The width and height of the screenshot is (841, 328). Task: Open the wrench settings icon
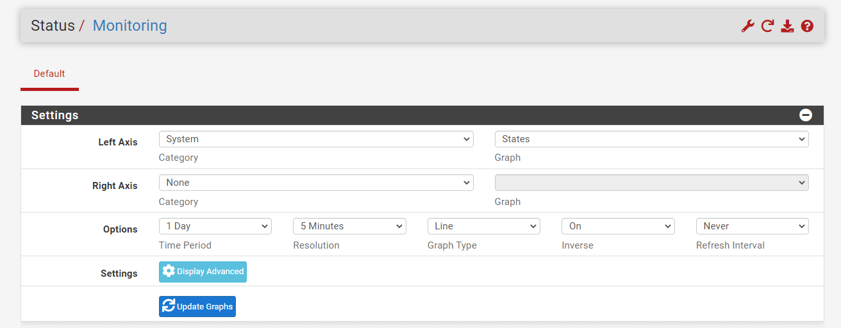(747, 26)
